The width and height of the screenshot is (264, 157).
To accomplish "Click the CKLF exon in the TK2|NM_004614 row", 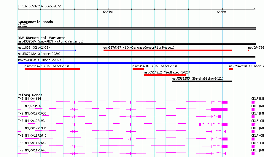I will coord(253,102).
